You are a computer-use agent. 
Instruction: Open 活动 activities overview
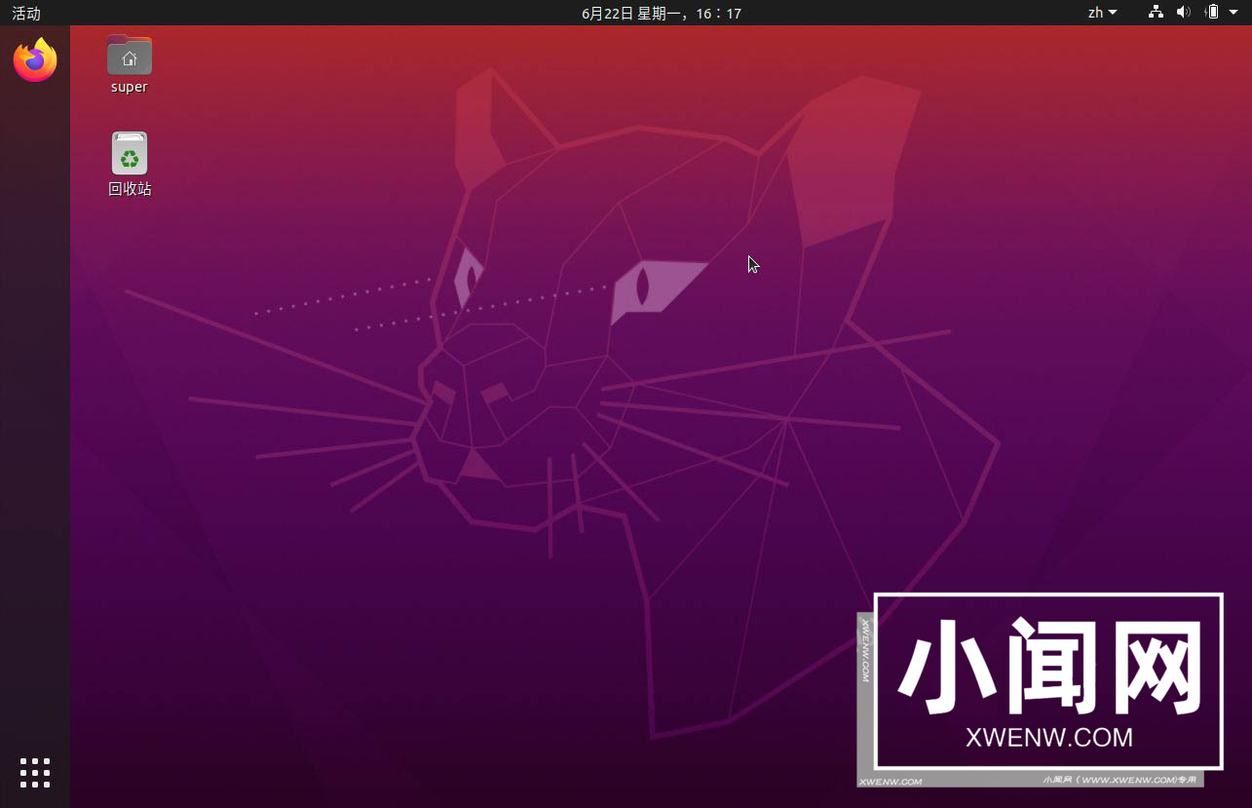(26, 13)
